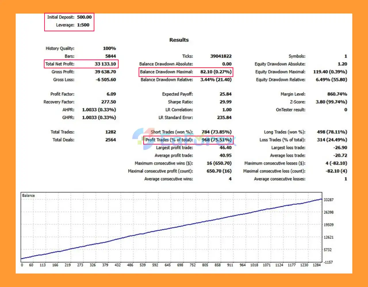Click the Sharpe Ratio value 29.99

(225, 102)
